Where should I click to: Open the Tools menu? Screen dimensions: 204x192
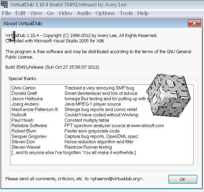[126, 13]
